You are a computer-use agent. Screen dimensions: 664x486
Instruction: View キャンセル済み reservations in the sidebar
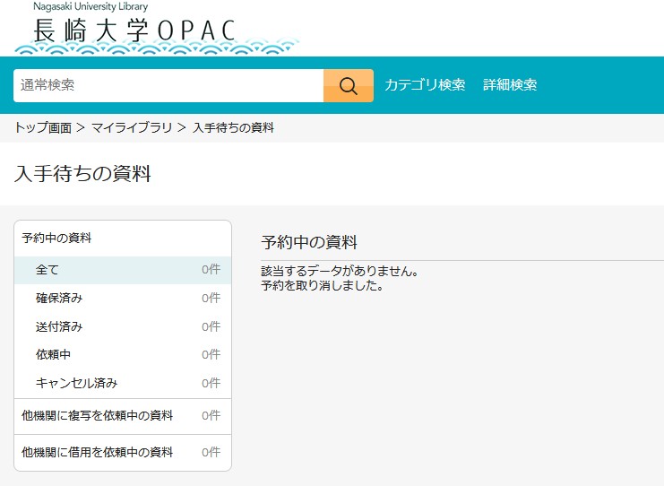[76, 384]
